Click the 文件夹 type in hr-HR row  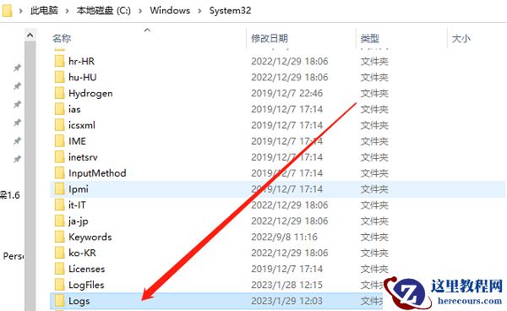click(374, 61)
